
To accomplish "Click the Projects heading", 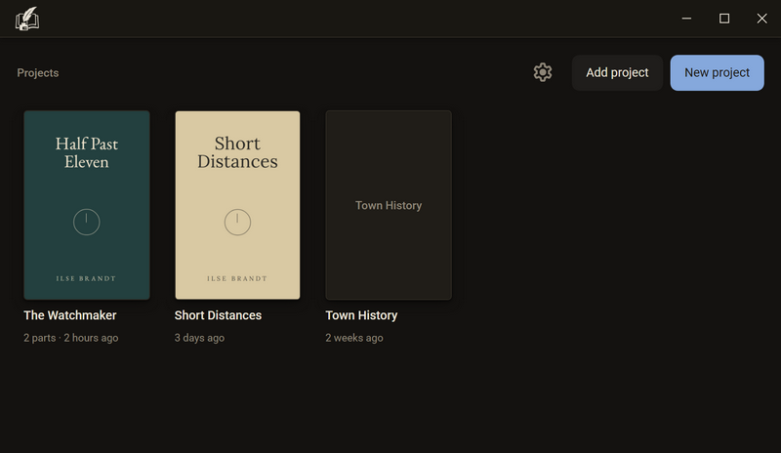I will coord(38,73).
